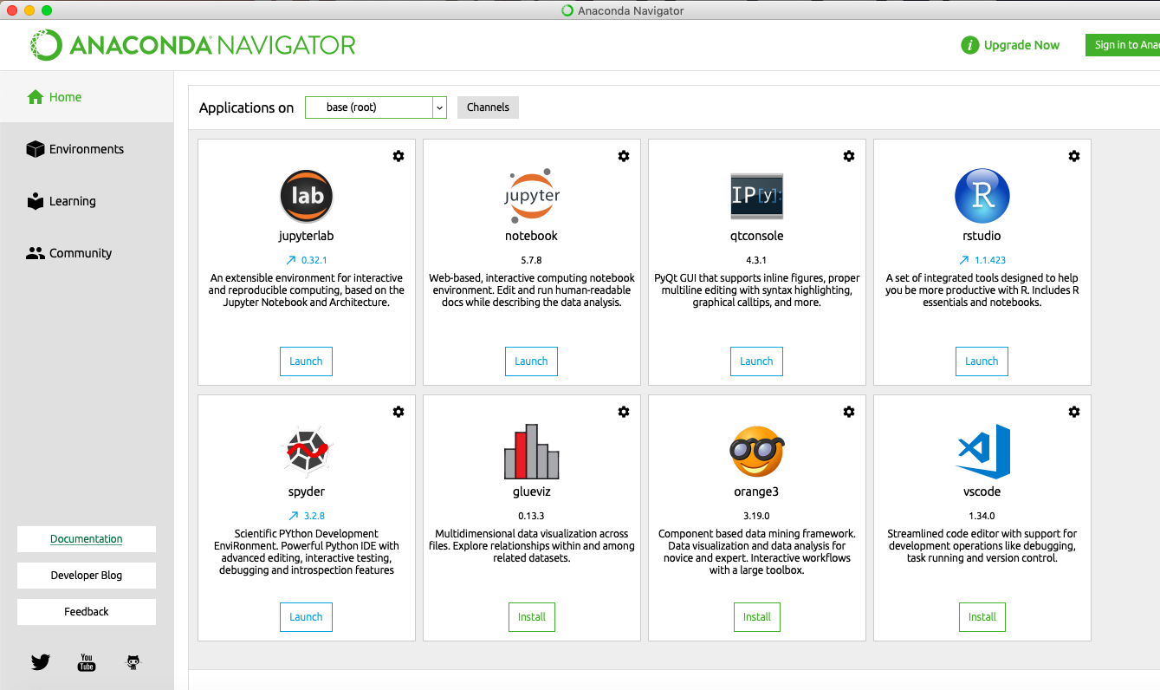Click the Channels button
This screenshot has width=1160, height=690.
pyautogui.click(x=488, y=107)
